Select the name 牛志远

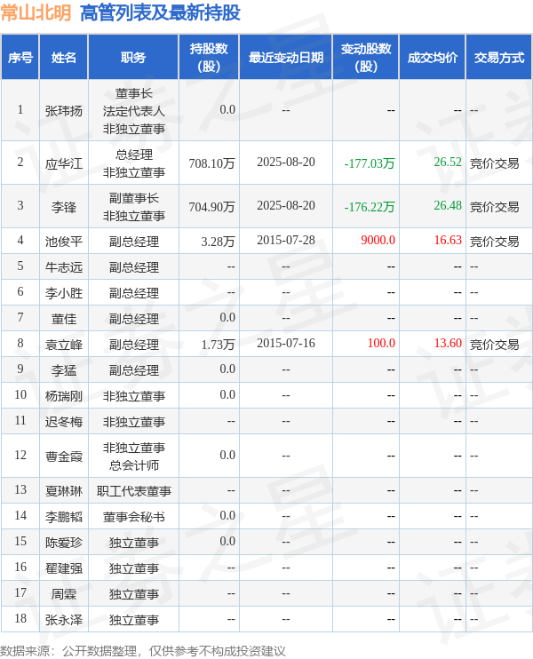(63, 266)
